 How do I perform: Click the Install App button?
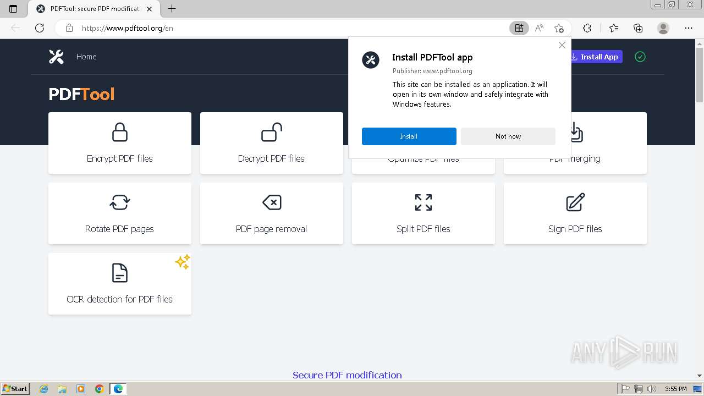tap(597, 57)
